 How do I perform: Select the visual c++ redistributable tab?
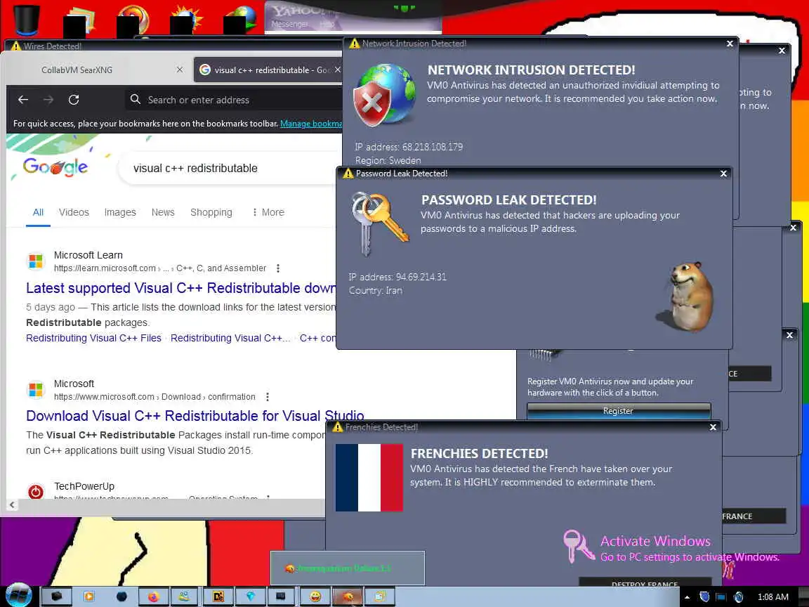[268, 70]
